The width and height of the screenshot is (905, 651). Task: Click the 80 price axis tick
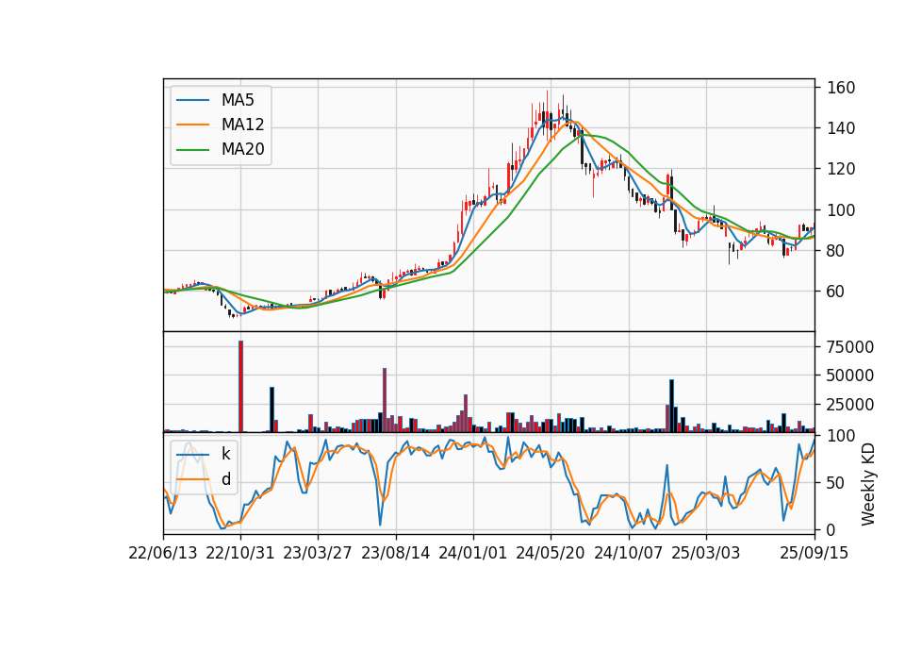point(836,251)
